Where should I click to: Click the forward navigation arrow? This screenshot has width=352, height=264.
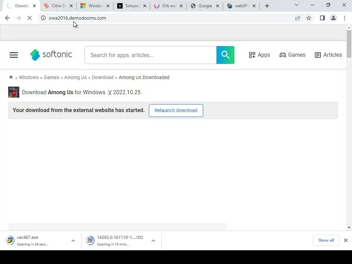[x=19, y=18]
